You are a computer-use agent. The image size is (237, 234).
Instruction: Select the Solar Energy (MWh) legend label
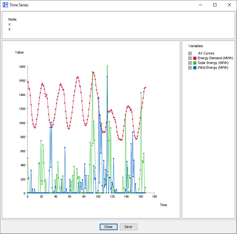(x=213, y=63)
